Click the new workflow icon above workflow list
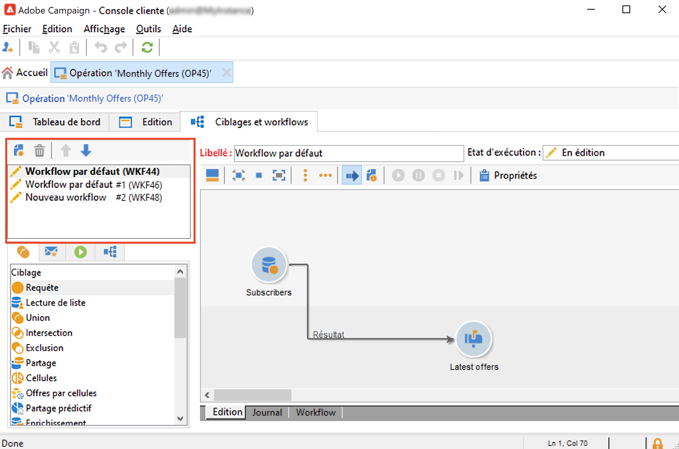 click(x=19, y=150)
